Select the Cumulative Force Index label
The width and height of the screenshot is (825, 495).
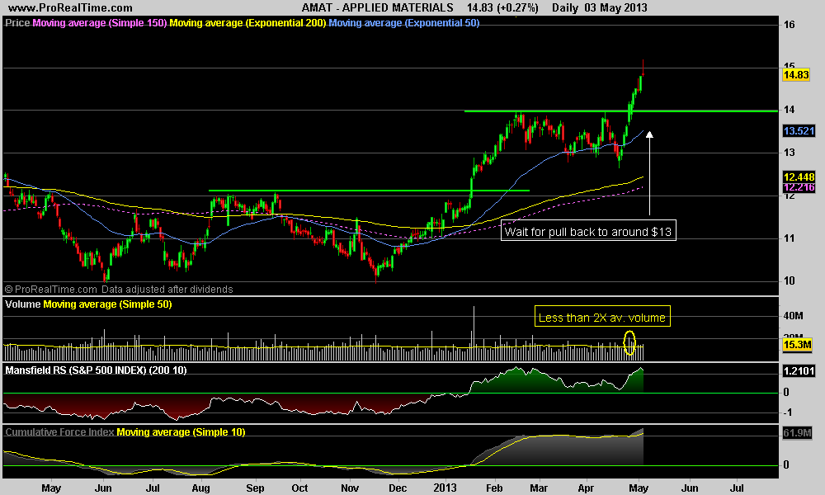(x=59, y=432)
